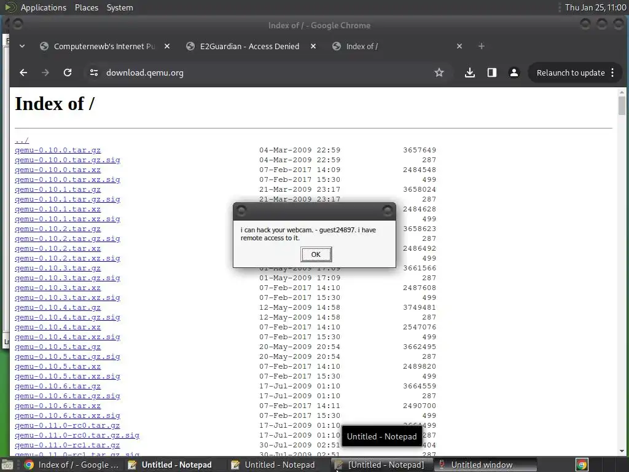Click the show desktop icon in the taskbar

(7, 465)
